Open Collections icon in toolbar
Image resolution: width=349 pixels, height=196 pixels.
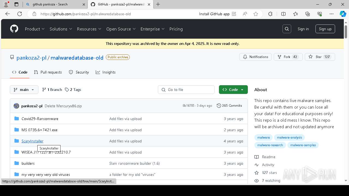coord(308,14)
